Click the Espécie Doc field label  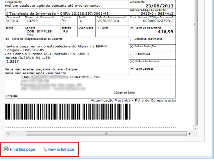(x=66, y=19)
